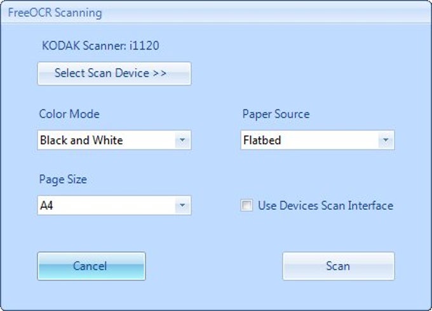Screen dimensions: 432x311
Task: Open the Color Mode combo box
Action: pos(114,140)
